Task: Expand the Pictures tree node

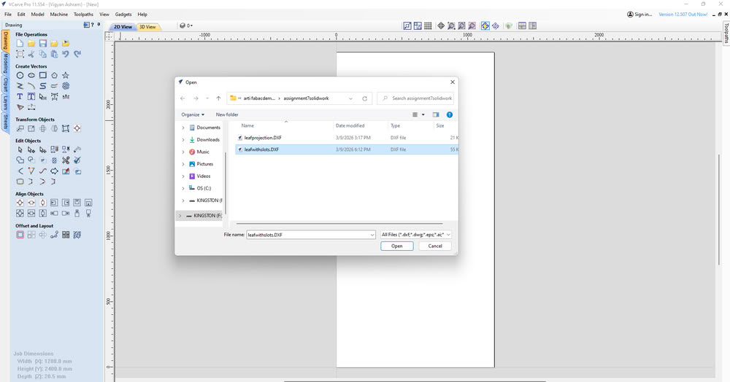Action: [183, 164]
